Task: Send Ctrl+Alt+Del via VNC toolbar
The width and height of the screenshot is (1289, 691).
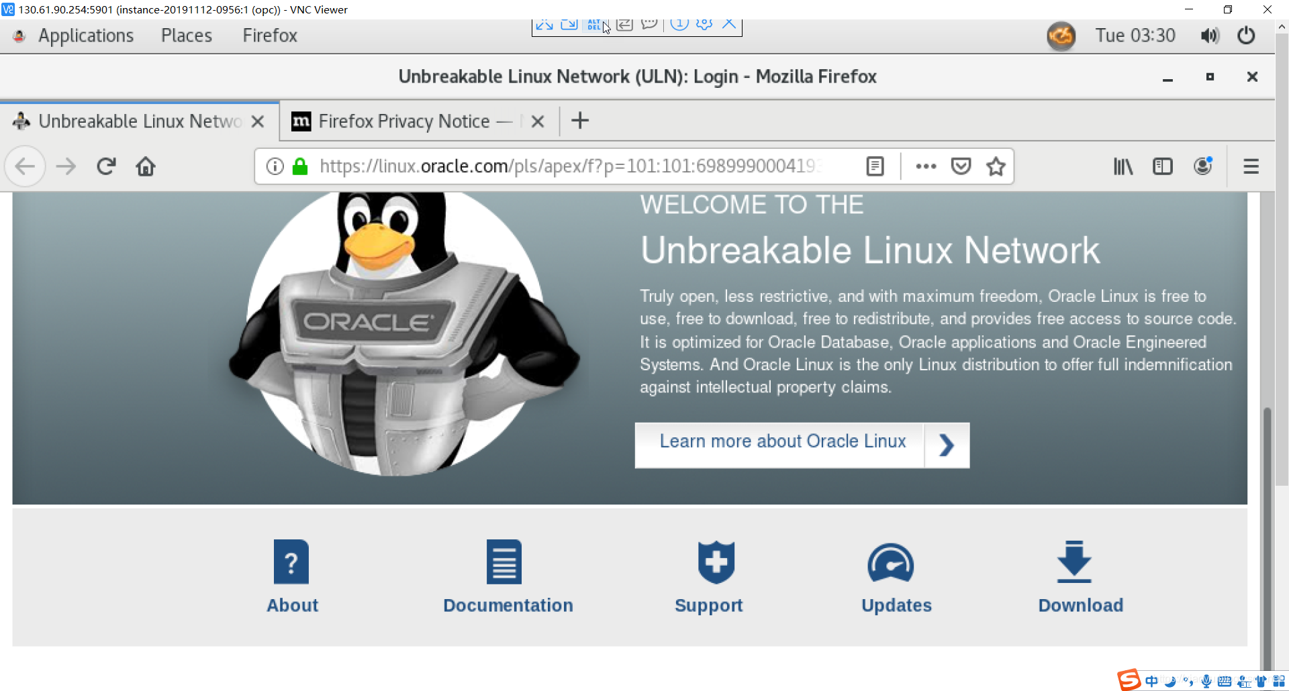Action: [595, 25]
